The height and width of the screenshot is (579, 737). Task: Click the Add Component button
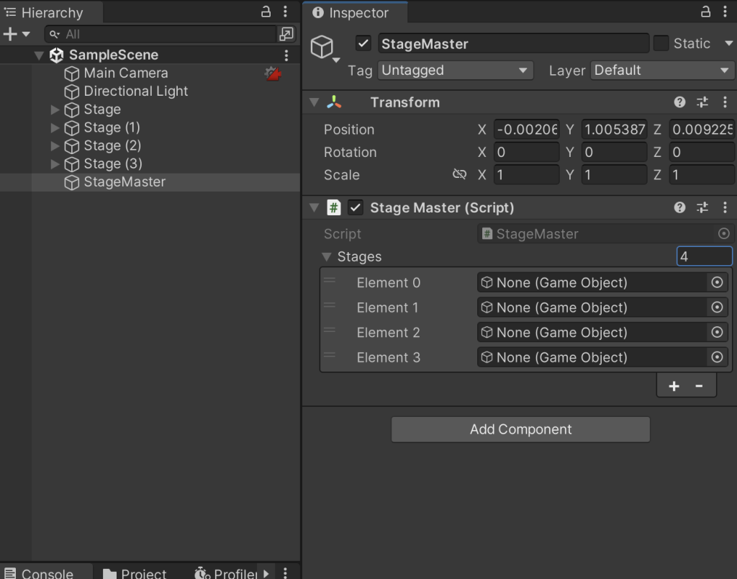pyautogui.click(x=521, y=429)
